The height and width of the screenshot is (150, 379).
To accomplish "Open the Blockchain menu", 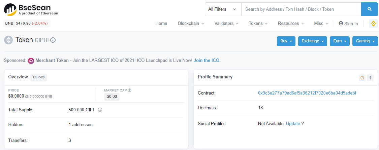I will coord(191,24).
